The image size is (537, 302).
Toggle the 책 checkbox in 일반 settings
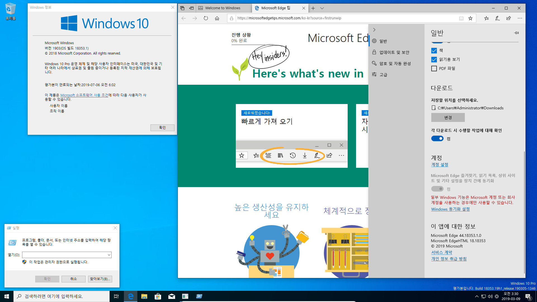(x=434, y=50)
